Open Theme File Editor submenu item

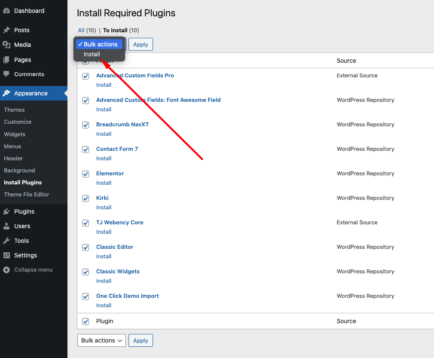[x=27, y=194]
